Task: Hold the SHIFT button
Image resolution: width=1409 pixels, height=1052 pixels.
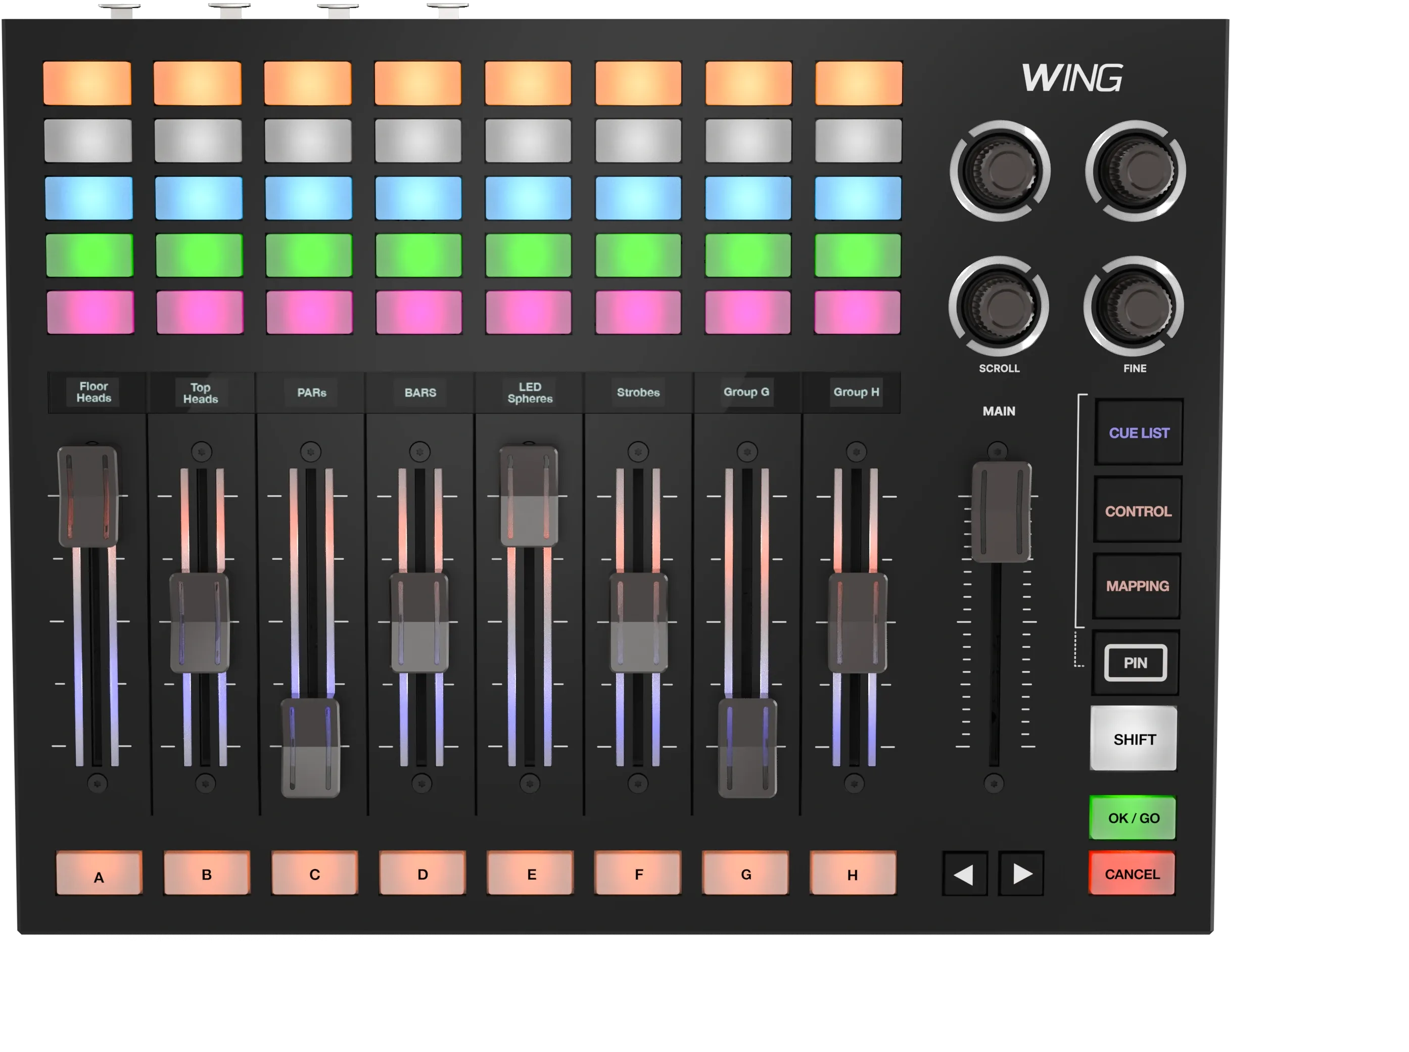Action: coord(1134,739)
